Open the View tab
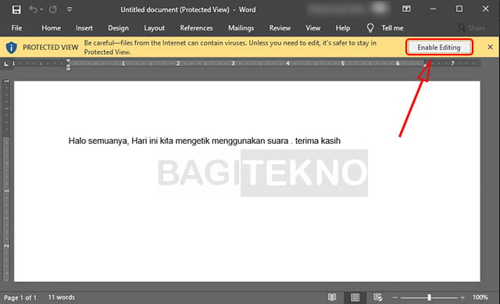Viewport: 500px width, 304px height. tap(313, 28)
